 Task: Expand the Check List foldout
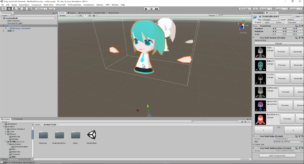pyautogui.click(x=254, y=145)
